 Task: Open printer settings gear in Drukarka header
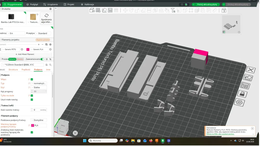(51, 9)
